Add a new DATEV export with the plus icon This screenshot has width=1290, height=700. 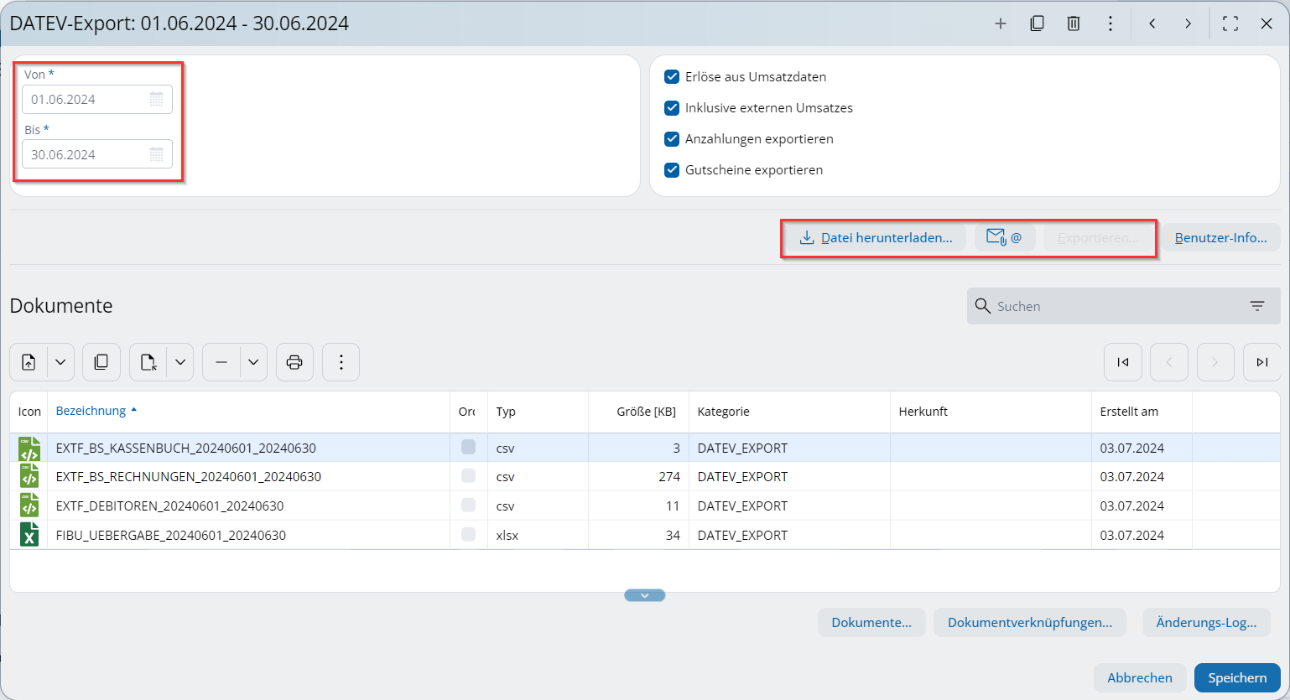click(x=1001, y=23)
